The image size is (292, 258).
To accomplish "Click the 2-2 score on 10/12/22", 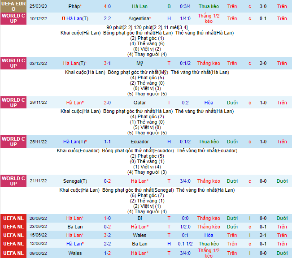I will pos(108,19).
